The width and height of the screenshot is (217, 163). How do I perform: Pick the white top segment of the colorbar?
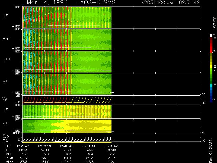click(211, 36)
